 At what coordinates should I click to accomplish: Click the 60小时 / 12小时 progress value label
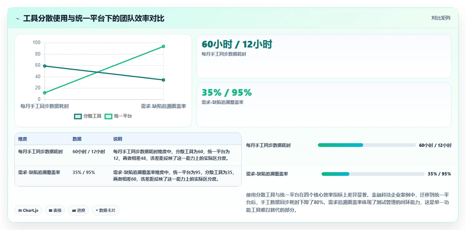click(x=435, y=145)
